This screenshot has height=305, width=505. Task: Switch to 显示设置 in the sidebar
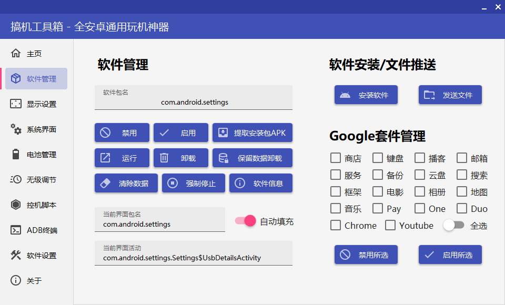tap(16, 104)
